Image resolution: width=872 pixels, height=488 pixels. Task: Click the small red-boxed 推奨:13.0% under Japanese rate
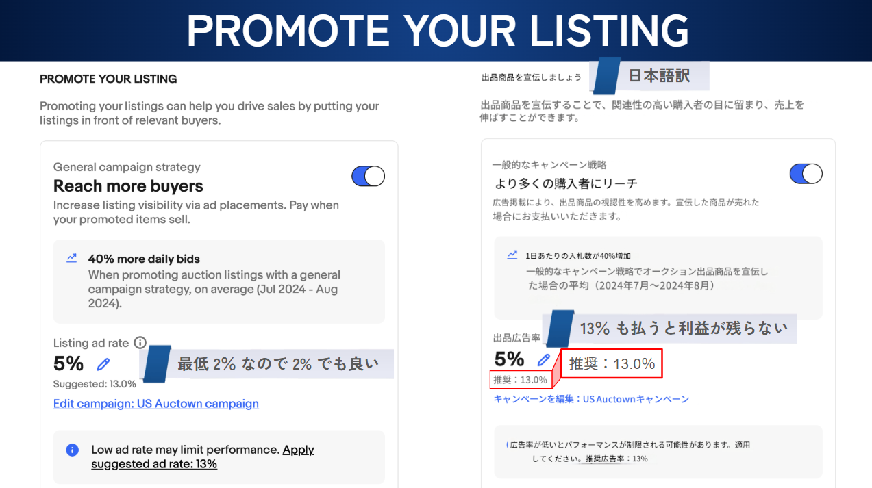coord(521,380)
